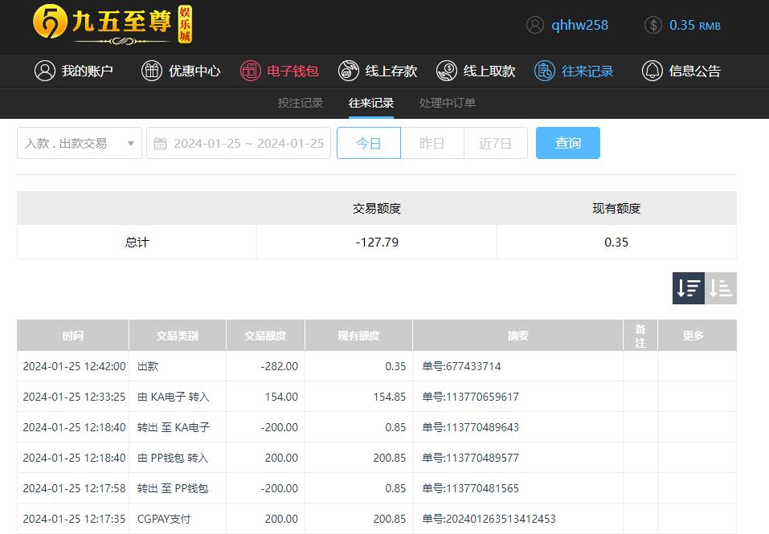Image resolution: width=769 pixels, height=534 pixels.
Task: Click the username qhhw258
Action: coord(579,25)
